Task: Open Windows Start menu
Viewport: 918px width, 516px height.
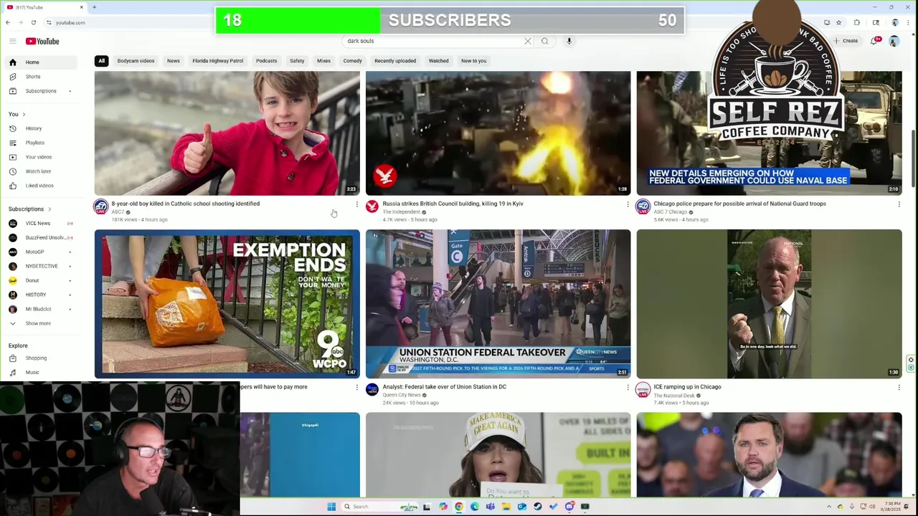Action: tap(331, 507)
